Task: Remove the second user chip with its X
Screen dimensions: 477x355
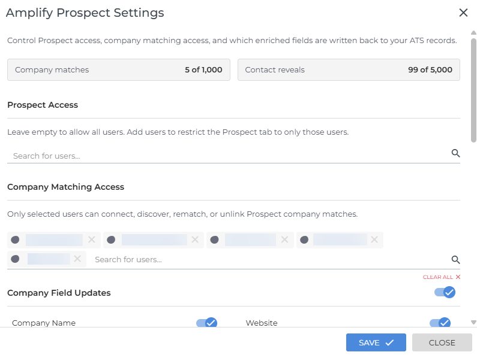Action: click(x=195, y=239)
